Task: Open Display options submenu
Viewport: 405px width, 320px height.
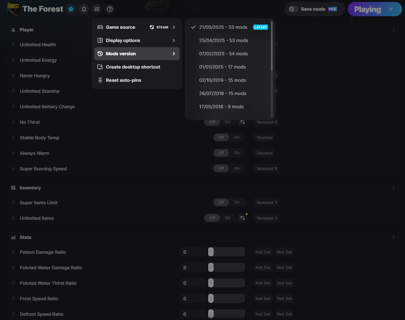Action: click(x=137, y=40)
